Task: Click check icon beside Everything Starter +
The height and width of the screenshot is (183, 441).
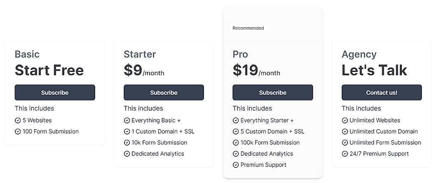Action: point(236,120)
